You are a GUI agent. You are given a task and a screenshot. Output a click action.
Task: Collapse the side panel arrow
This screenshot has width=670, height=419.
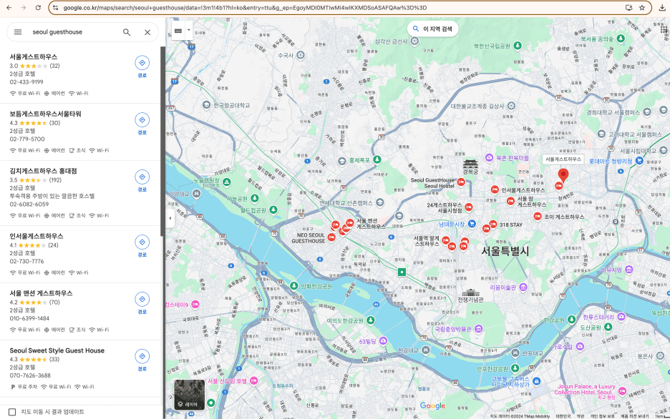(x=170, y=219)
